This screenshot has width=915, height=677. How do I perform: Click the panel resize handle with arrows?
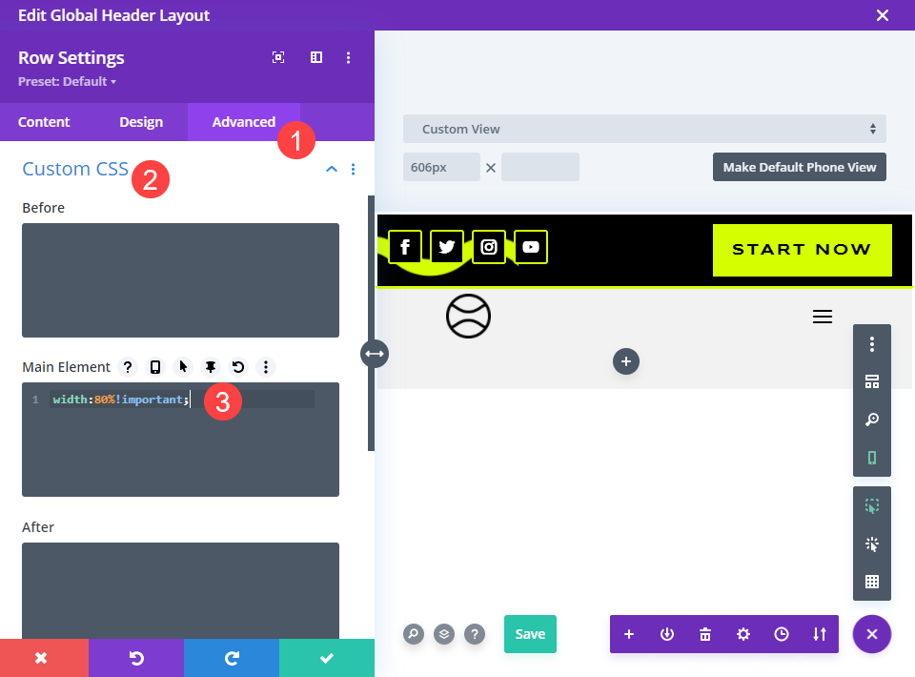374,354
